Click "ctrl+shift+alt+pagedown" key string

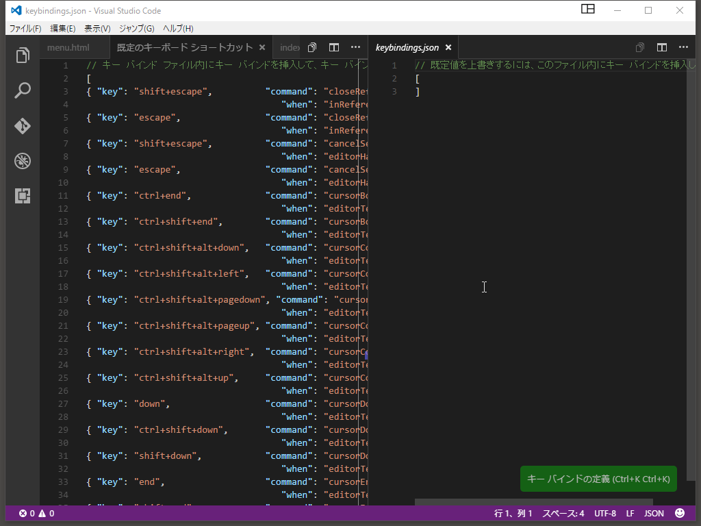[200, 300]
